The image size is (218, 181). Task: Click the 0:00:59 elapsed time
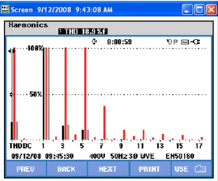[119, 42]
